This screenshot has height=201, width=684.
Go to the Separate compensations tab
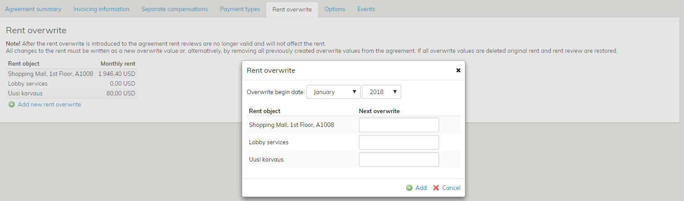[x=175, y=9]
